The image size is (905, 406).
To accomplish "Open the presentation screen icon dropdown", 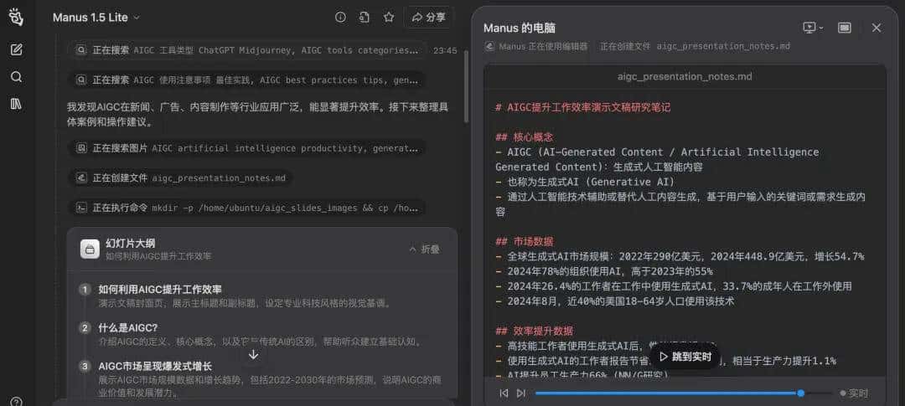I will click(x=813, y=28).
